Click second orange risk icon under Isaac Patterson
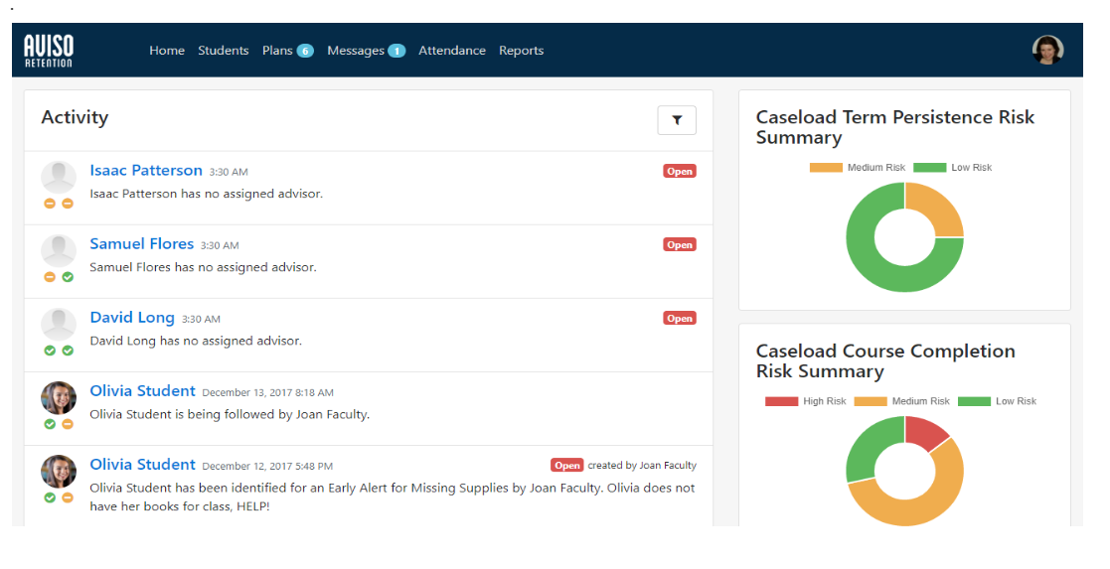The width and height of the screenshot is (1110, 569). pos(68,204)
